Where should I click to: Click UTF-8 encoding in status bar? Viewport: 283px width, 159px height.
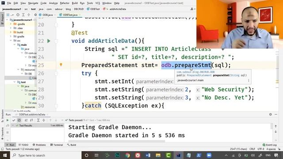[261, 149]
